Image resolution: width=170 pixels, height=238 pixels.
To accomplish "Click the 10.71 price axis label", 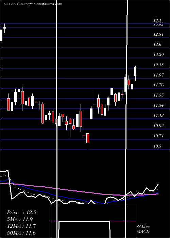I will pyautogui.click(x=158, y=136).
